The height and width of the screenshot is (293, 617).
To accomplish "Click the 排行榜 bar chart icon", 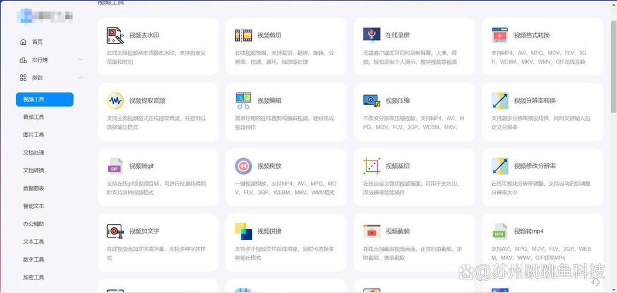I will pos(23,60).
